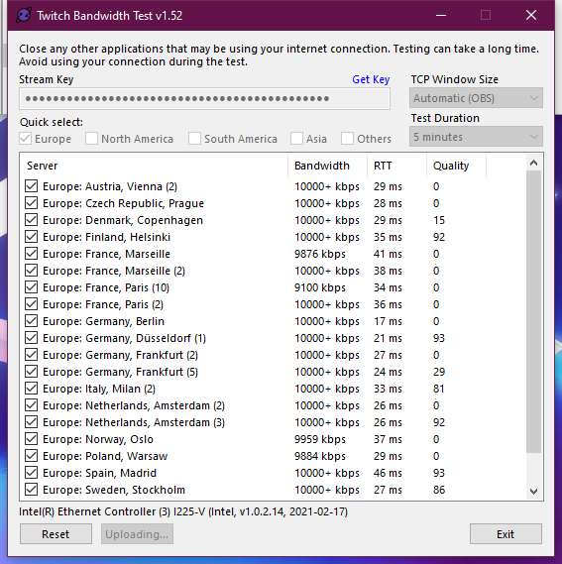Sort the list by RTT column header
Image resolution: width=562 pixels, height=564 pixels.
click(396, 166)
